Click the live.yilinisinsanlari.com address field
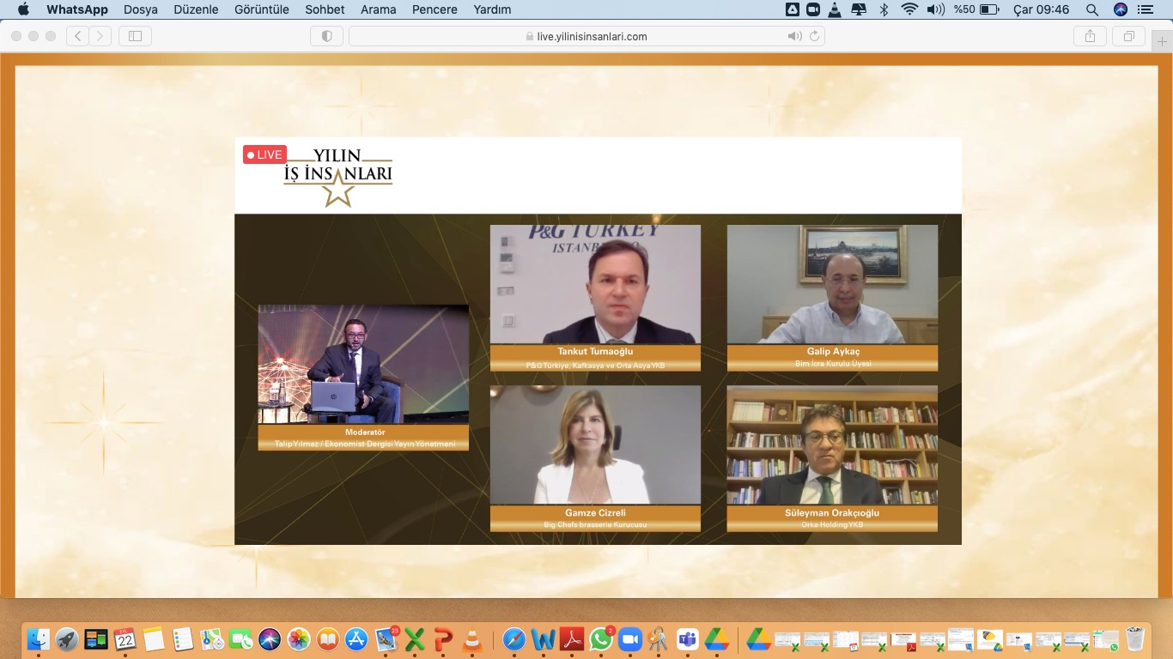Screen dimensions: 1173x659 [x=586, y=36]
